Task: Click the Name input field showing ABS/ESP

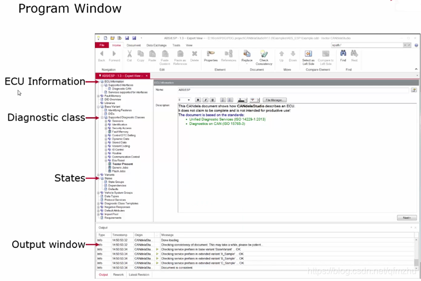Action: (293, 90)
